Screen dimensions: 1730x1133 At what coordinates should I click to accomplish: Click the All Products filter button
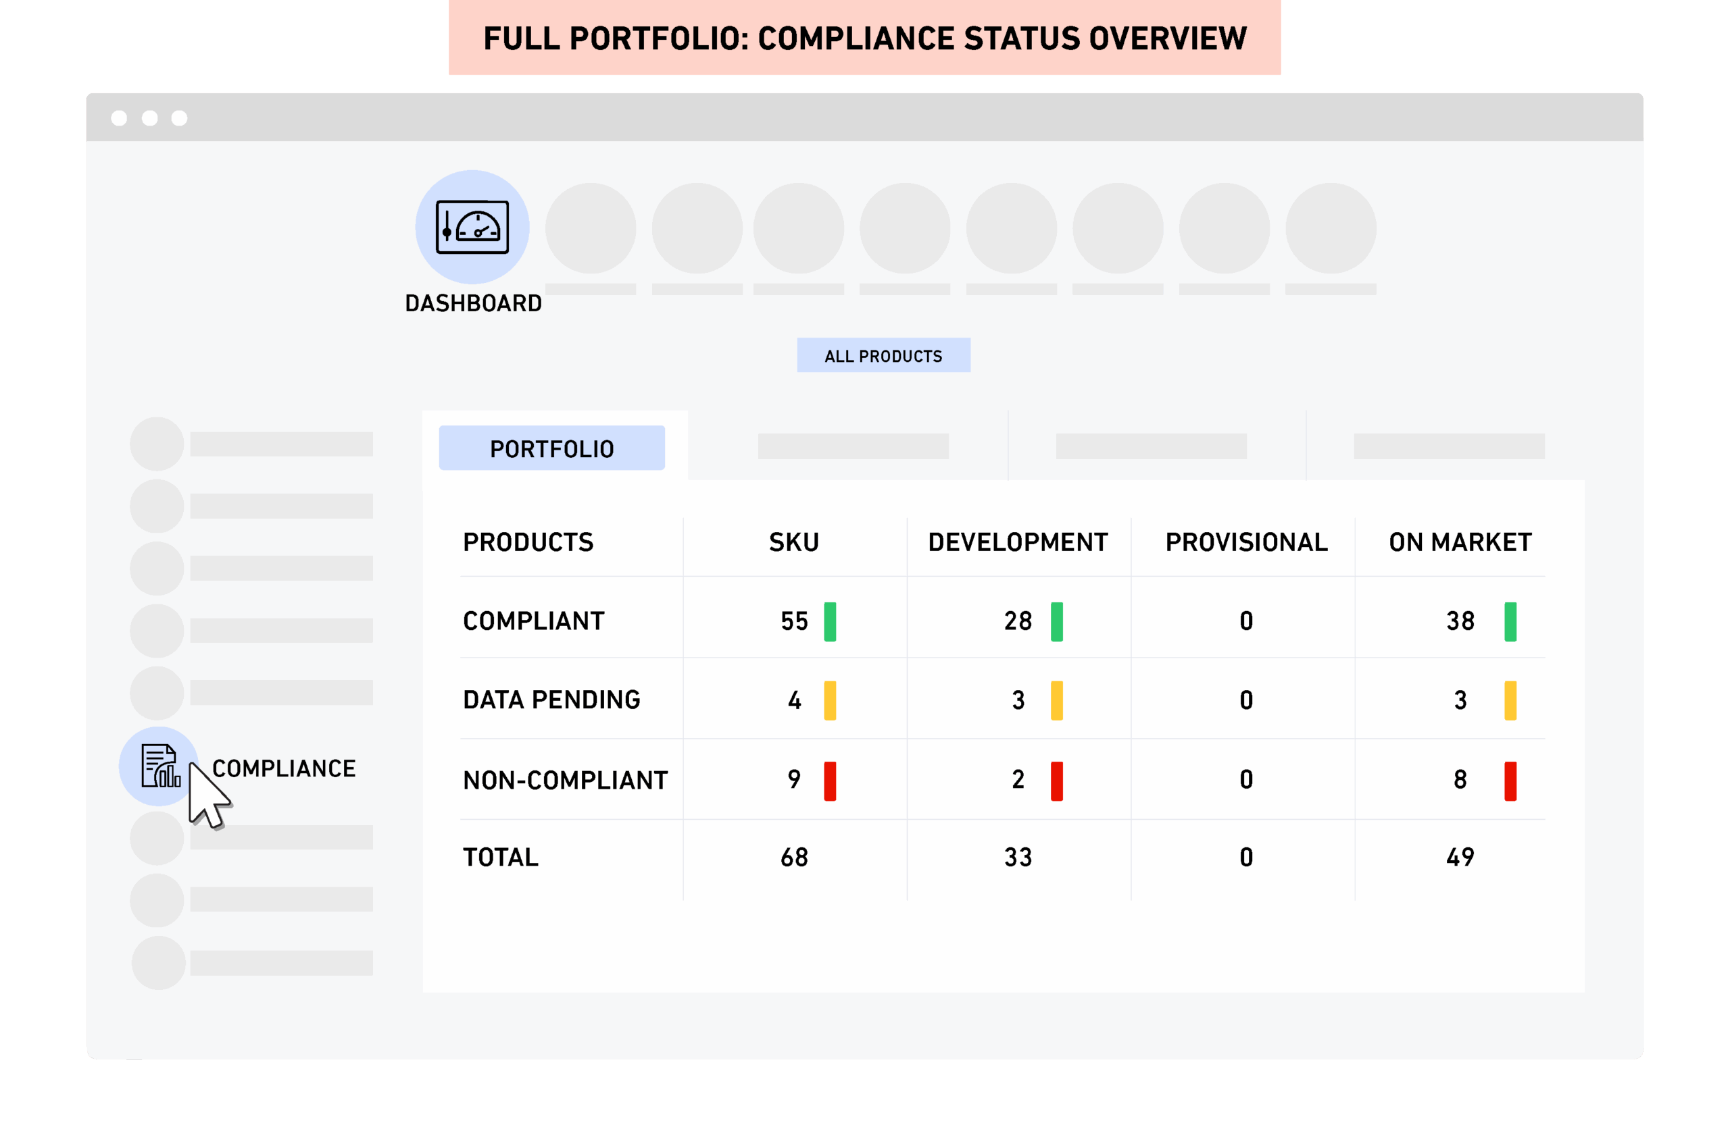click(883, 356)
